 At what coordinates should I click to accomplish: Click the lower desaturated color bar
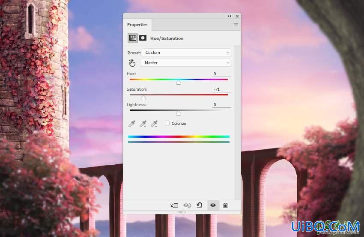point(179,142)
